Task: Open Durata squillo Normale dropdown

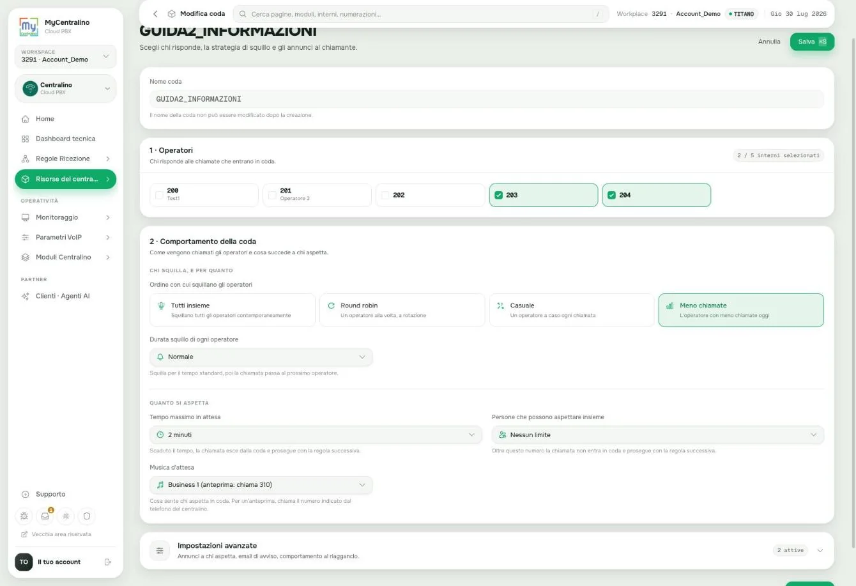Action: point(261,357)
